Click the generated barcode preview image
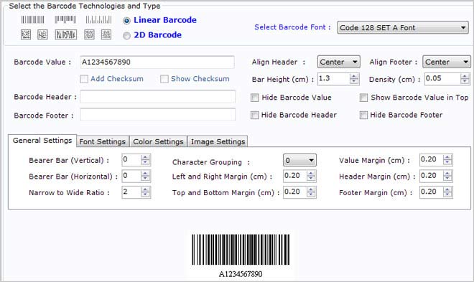The image size is (474, 282). point(241,250)
